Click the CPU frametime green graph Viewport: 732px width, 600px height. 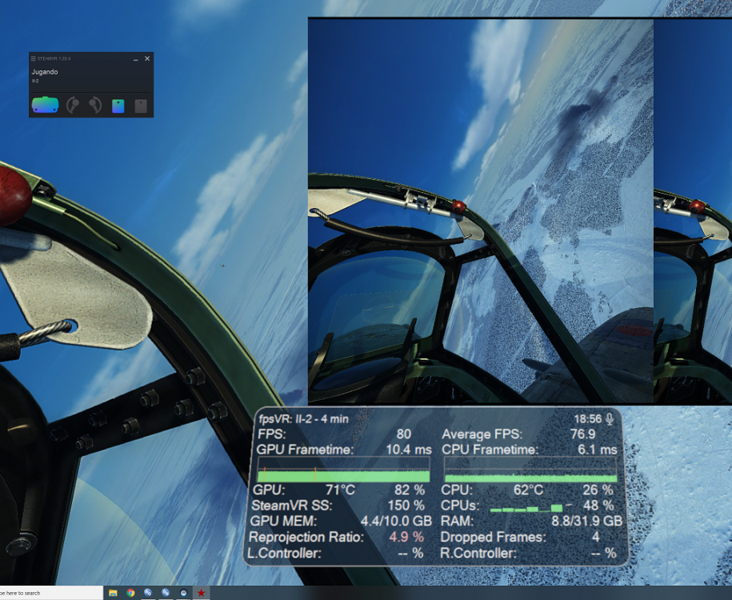coord(530,470)
